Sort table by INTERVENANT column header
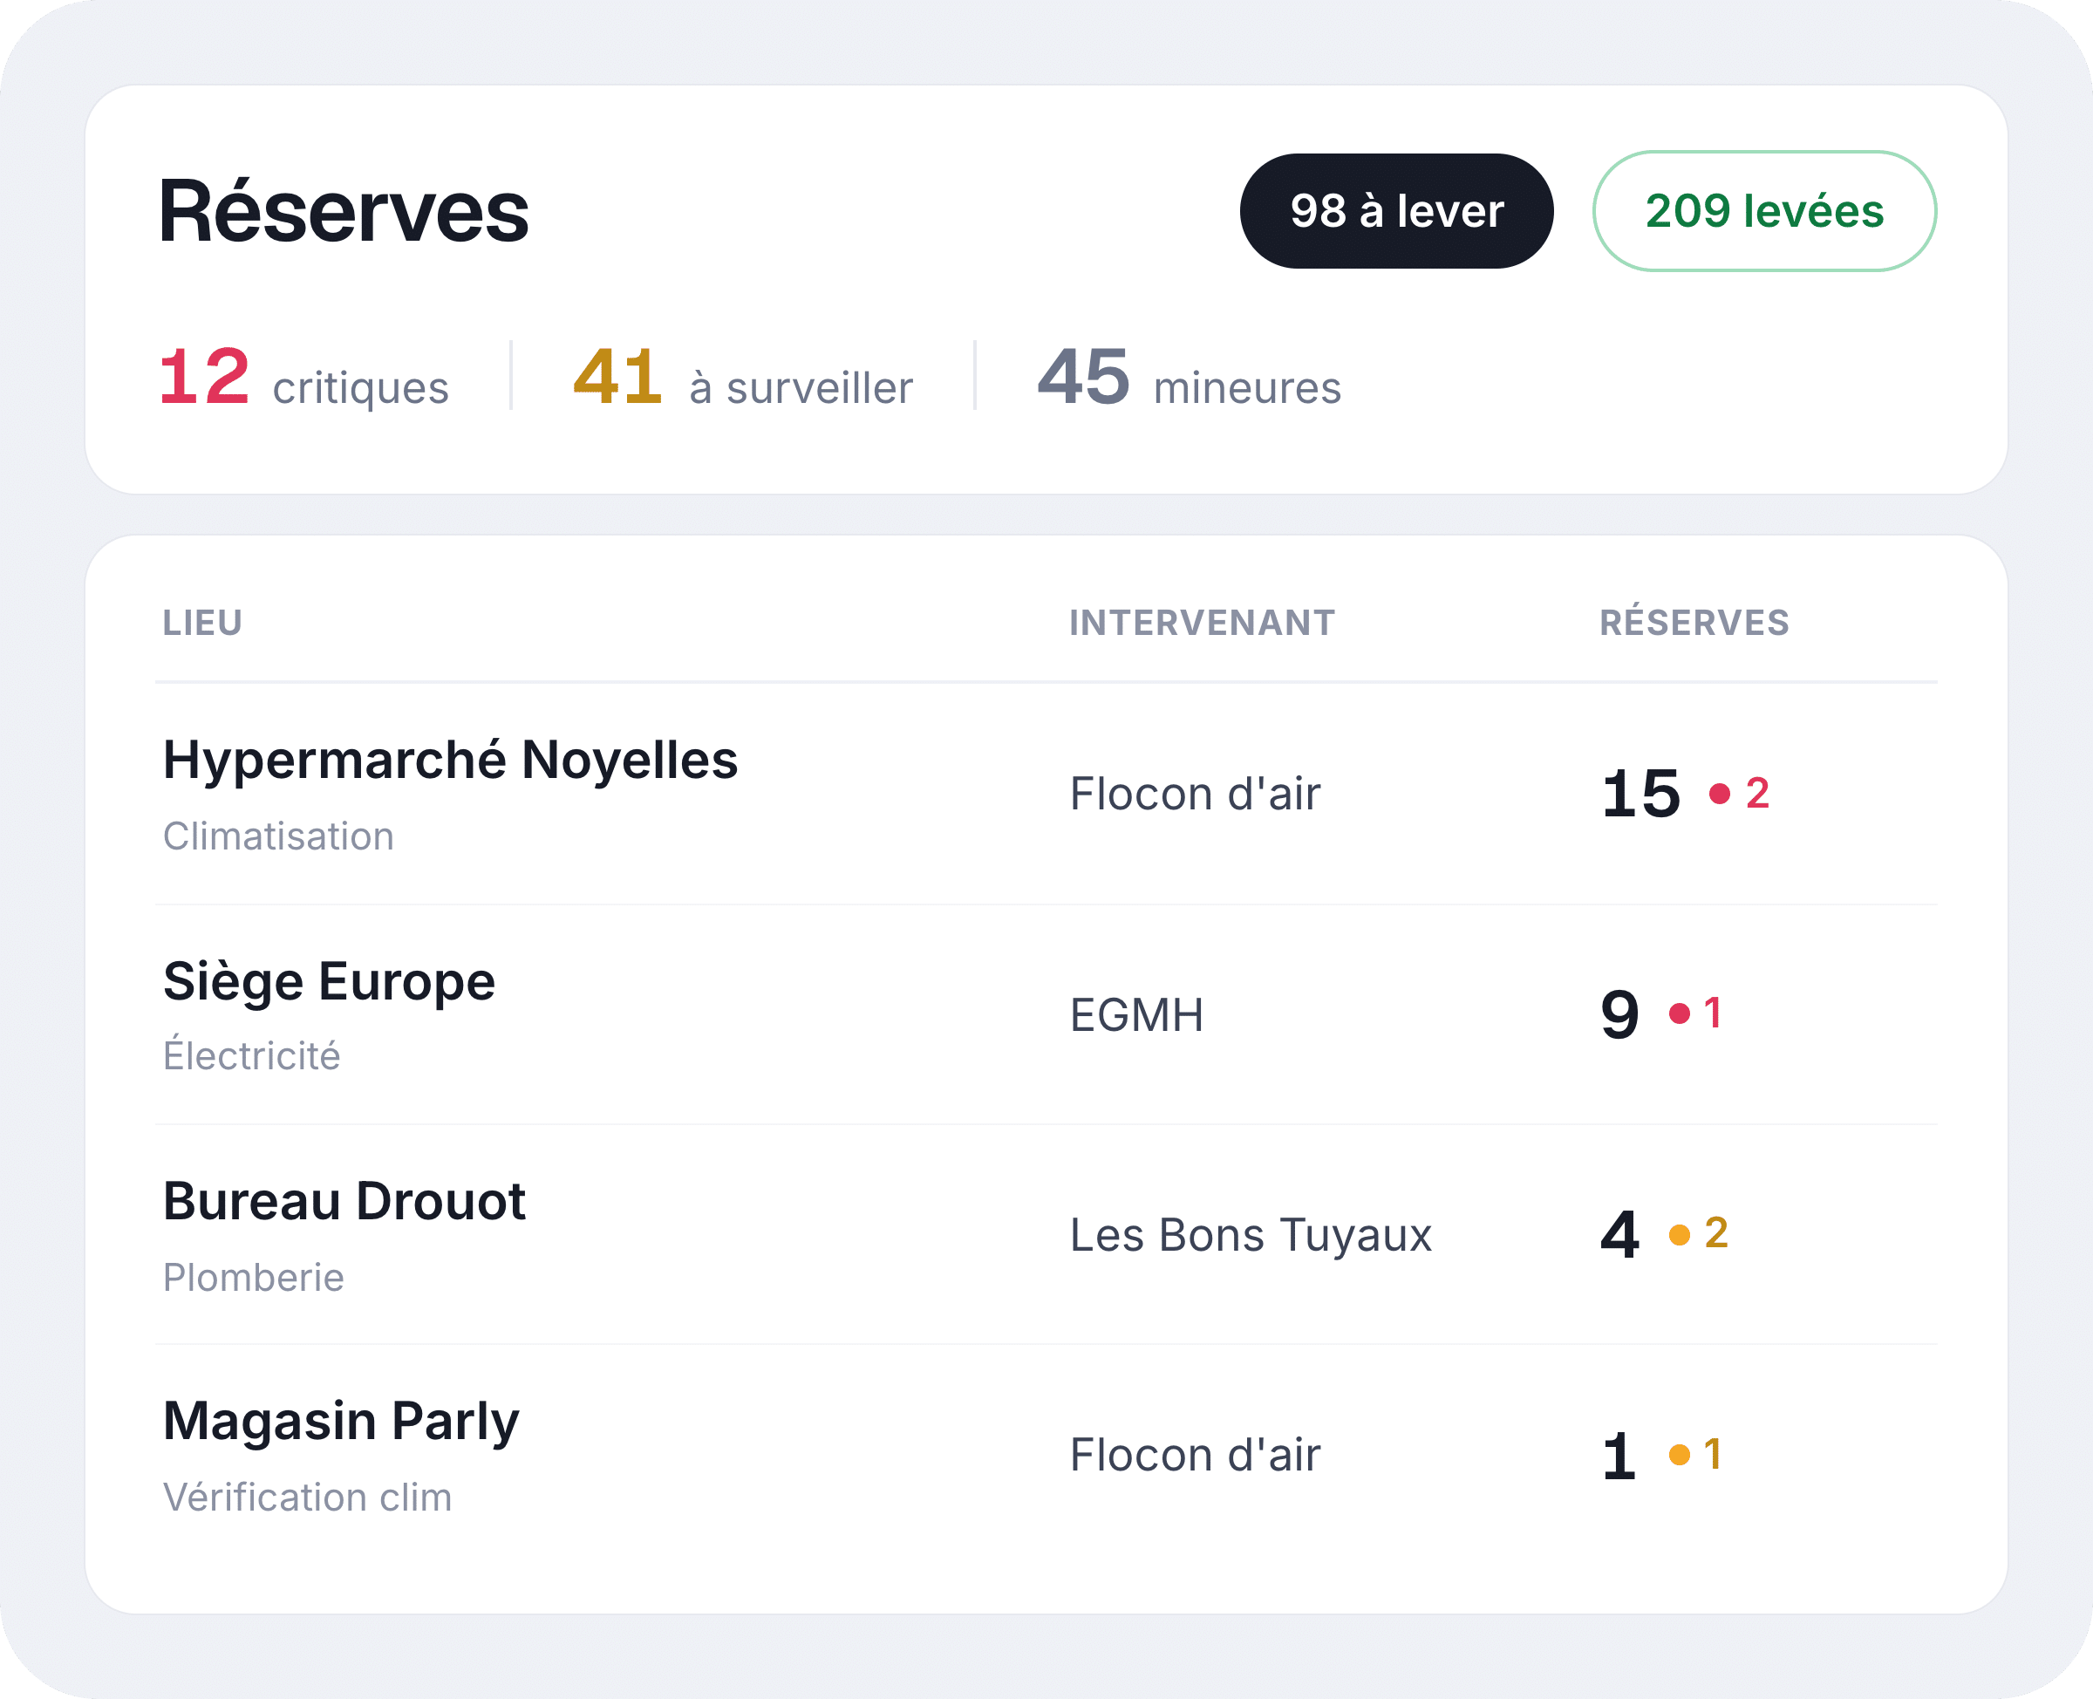Viewport: 2093px width, 1699px height. coord(1202,623)
